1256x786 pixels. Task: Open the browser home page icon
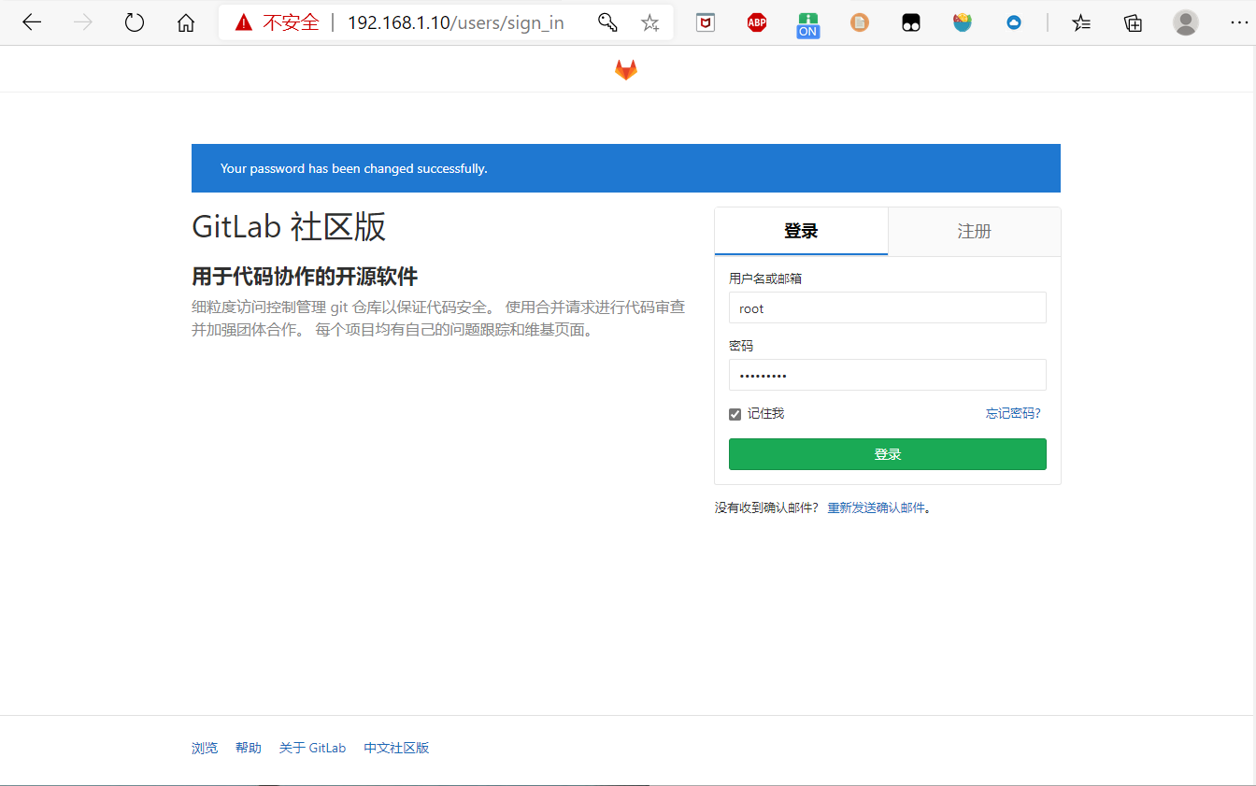pos(185,22)
